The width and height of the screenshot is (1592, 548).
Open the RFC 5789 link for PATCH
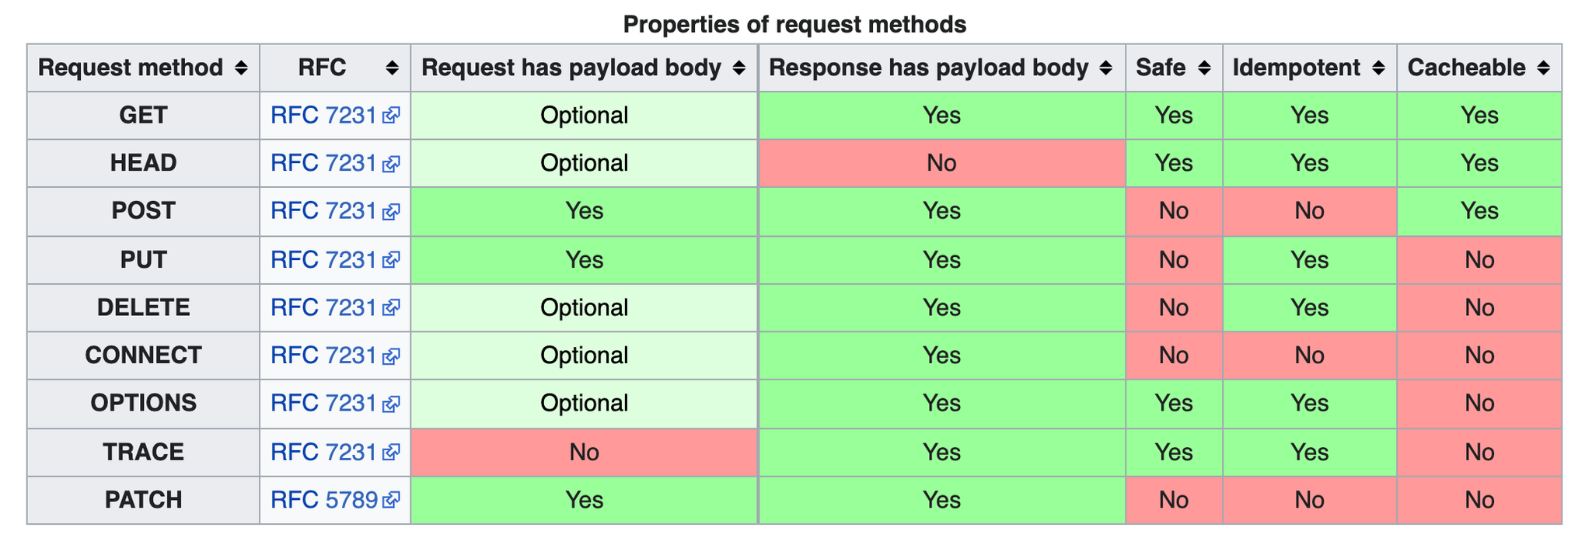pyautogui.click(x=324, y=500)
